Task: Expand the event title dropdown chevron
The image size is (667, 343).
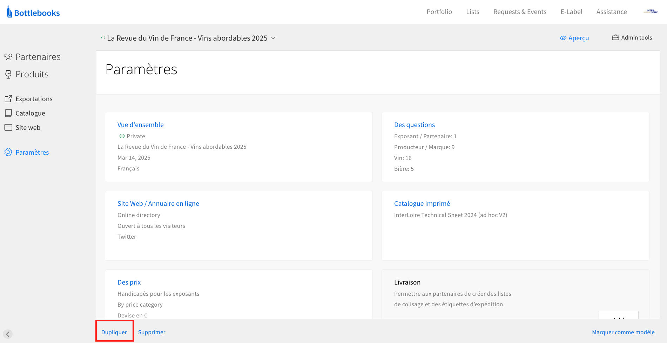Action: point(273,38)
